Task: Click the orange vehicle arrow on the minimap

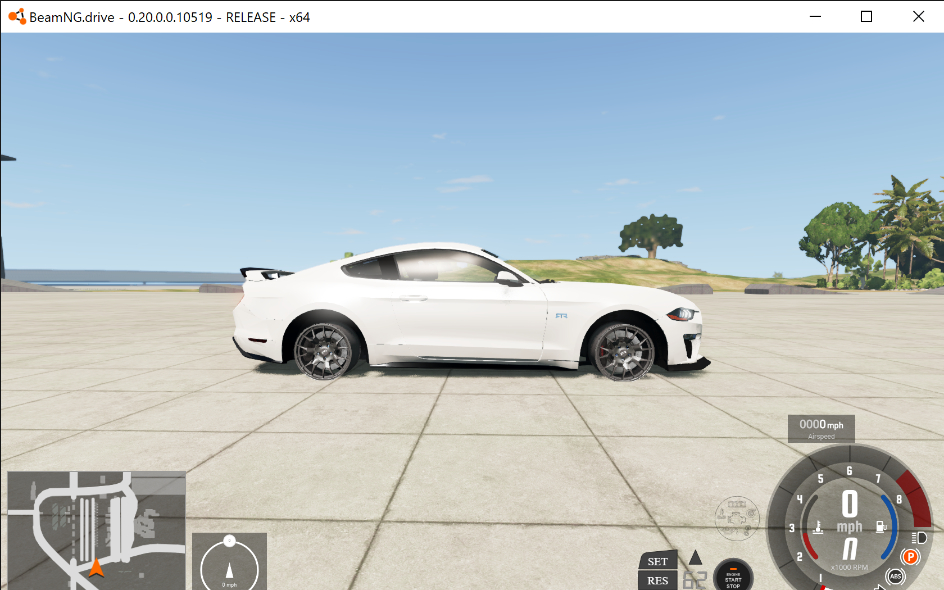Action: pos(97,568)
